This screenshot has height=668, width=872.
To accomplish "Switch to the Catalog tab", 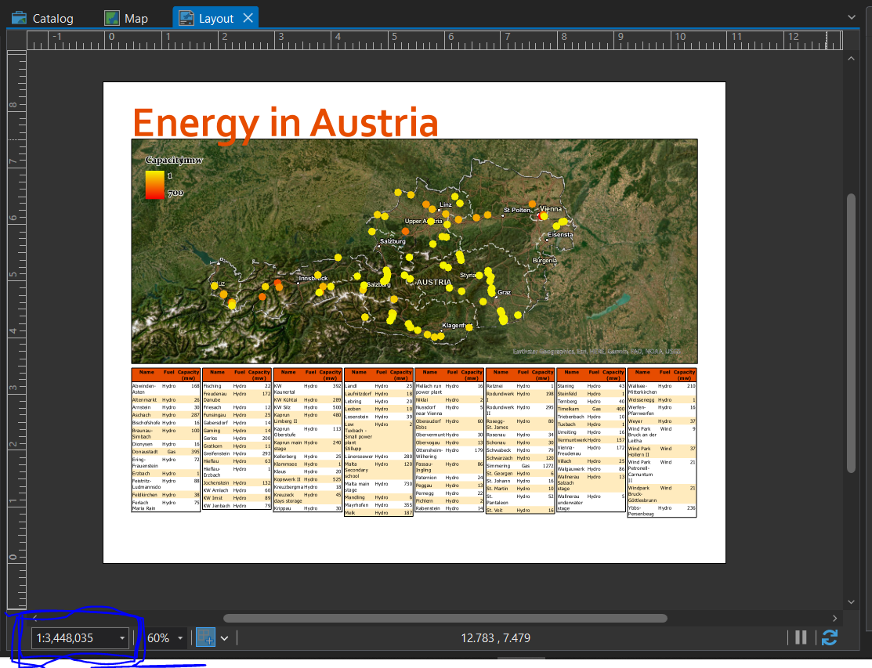I will click(51, 16).
